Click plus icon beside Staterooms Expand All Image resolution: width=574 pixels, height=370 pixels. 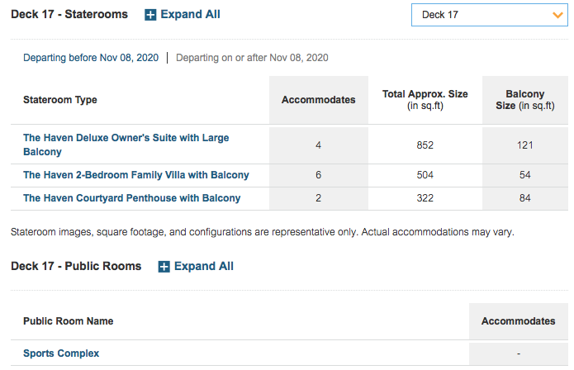(150, 15)
